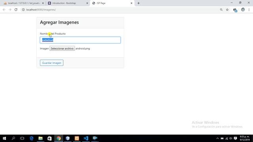Click the android.png file name
The height and width of the screenshot is (142, 253).
[x=83, y=49]
